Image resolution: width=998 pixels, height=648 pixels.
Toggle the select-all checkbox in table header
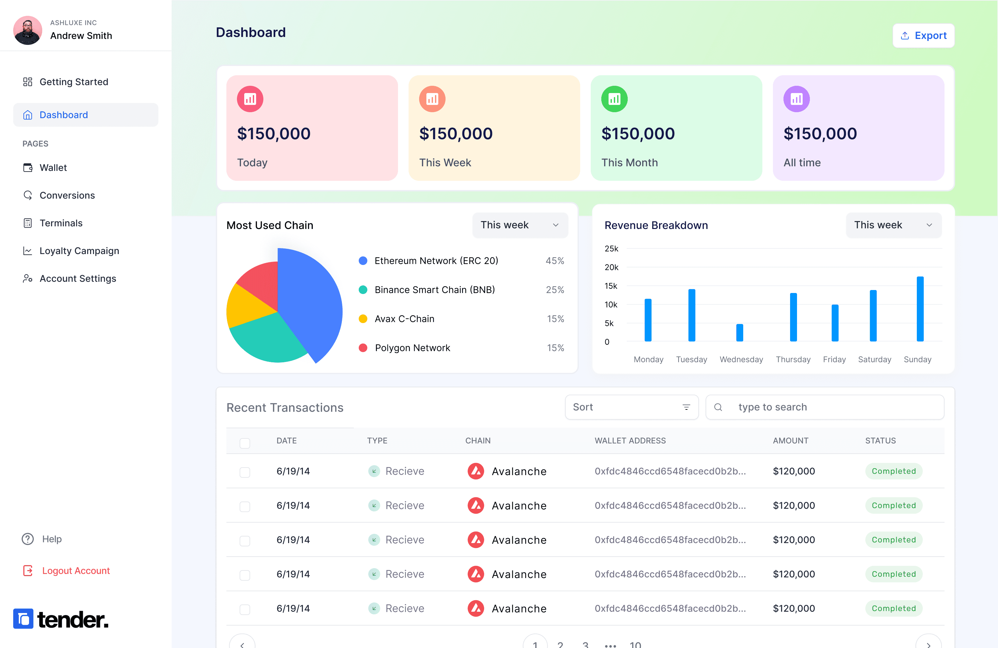click(245, 443)
